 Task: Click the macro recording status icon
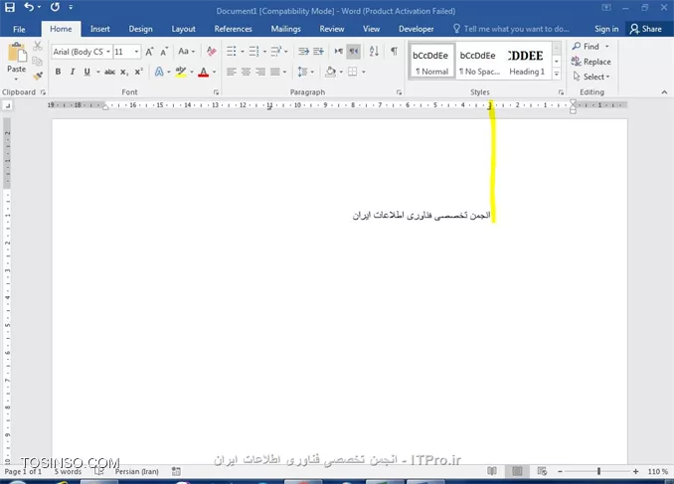pos(176,471)
